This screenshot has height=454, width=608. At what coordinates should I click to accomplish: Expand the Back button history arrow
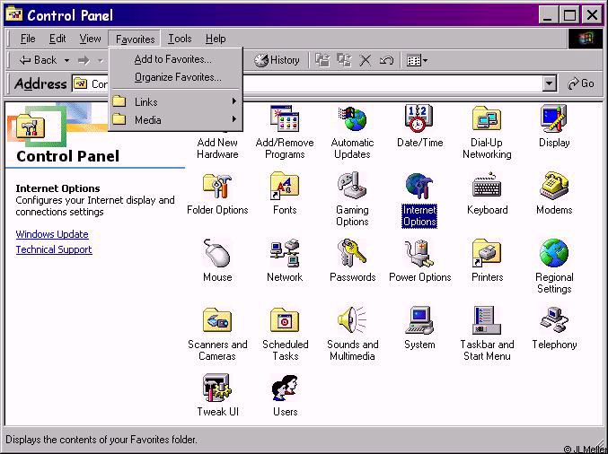(66, 61)
